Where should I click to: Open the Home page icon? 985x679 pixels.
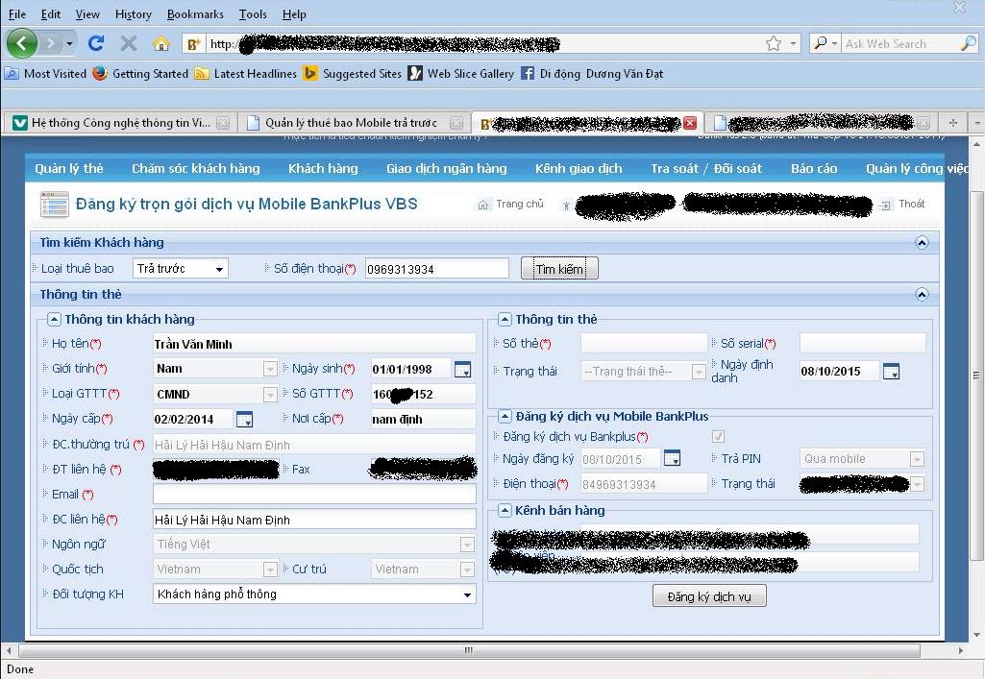161,43
